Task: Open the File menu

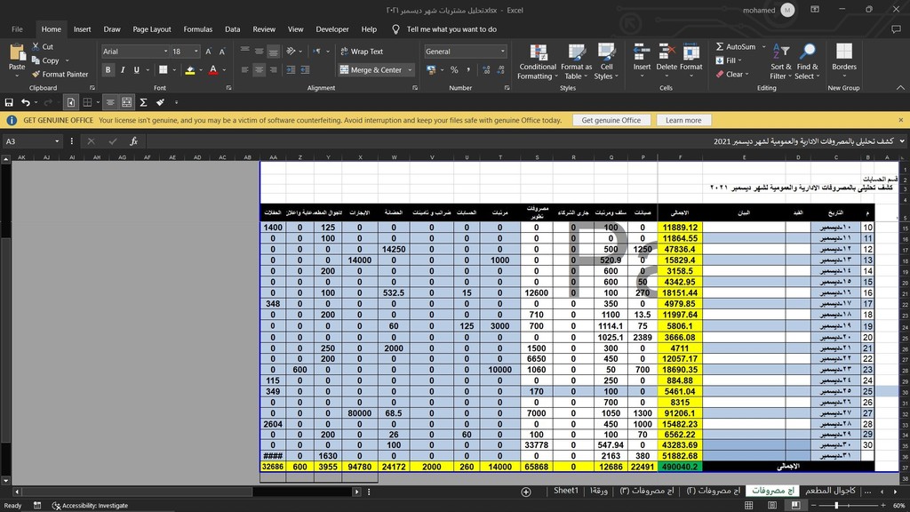Action: [x=17, y=29]
